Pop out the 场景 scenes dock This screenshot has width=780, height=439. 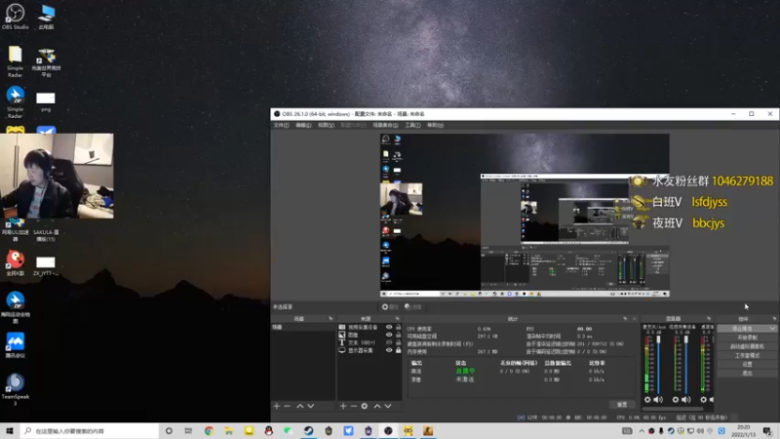331,319
